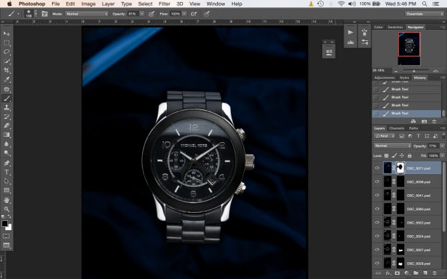Viewport: 447px width, 279px height.
Task: Open the Flow slider arrow
Action: click(184, 14)
